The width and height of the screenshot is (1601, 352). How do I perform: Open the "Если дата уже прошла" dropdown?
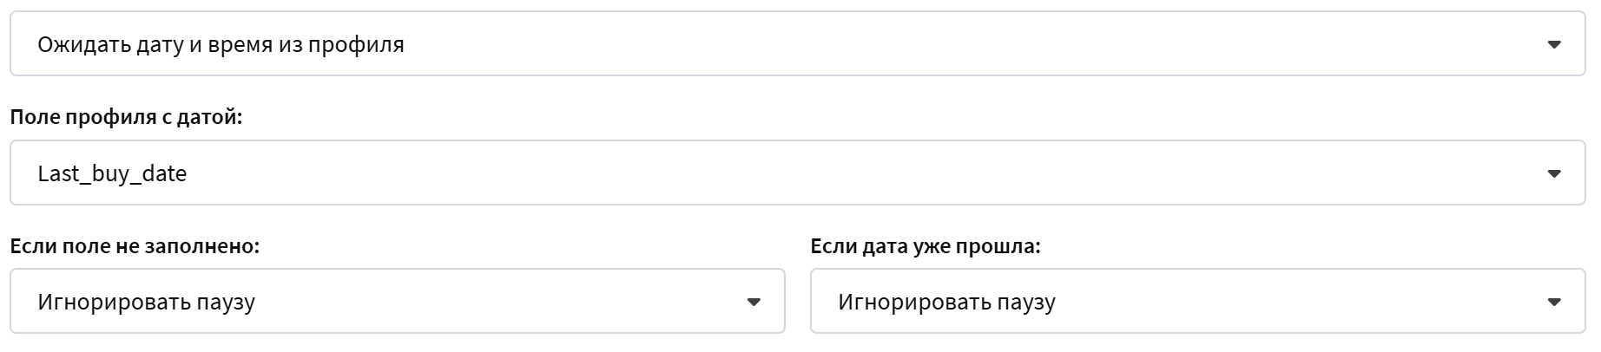point(1197,302)
